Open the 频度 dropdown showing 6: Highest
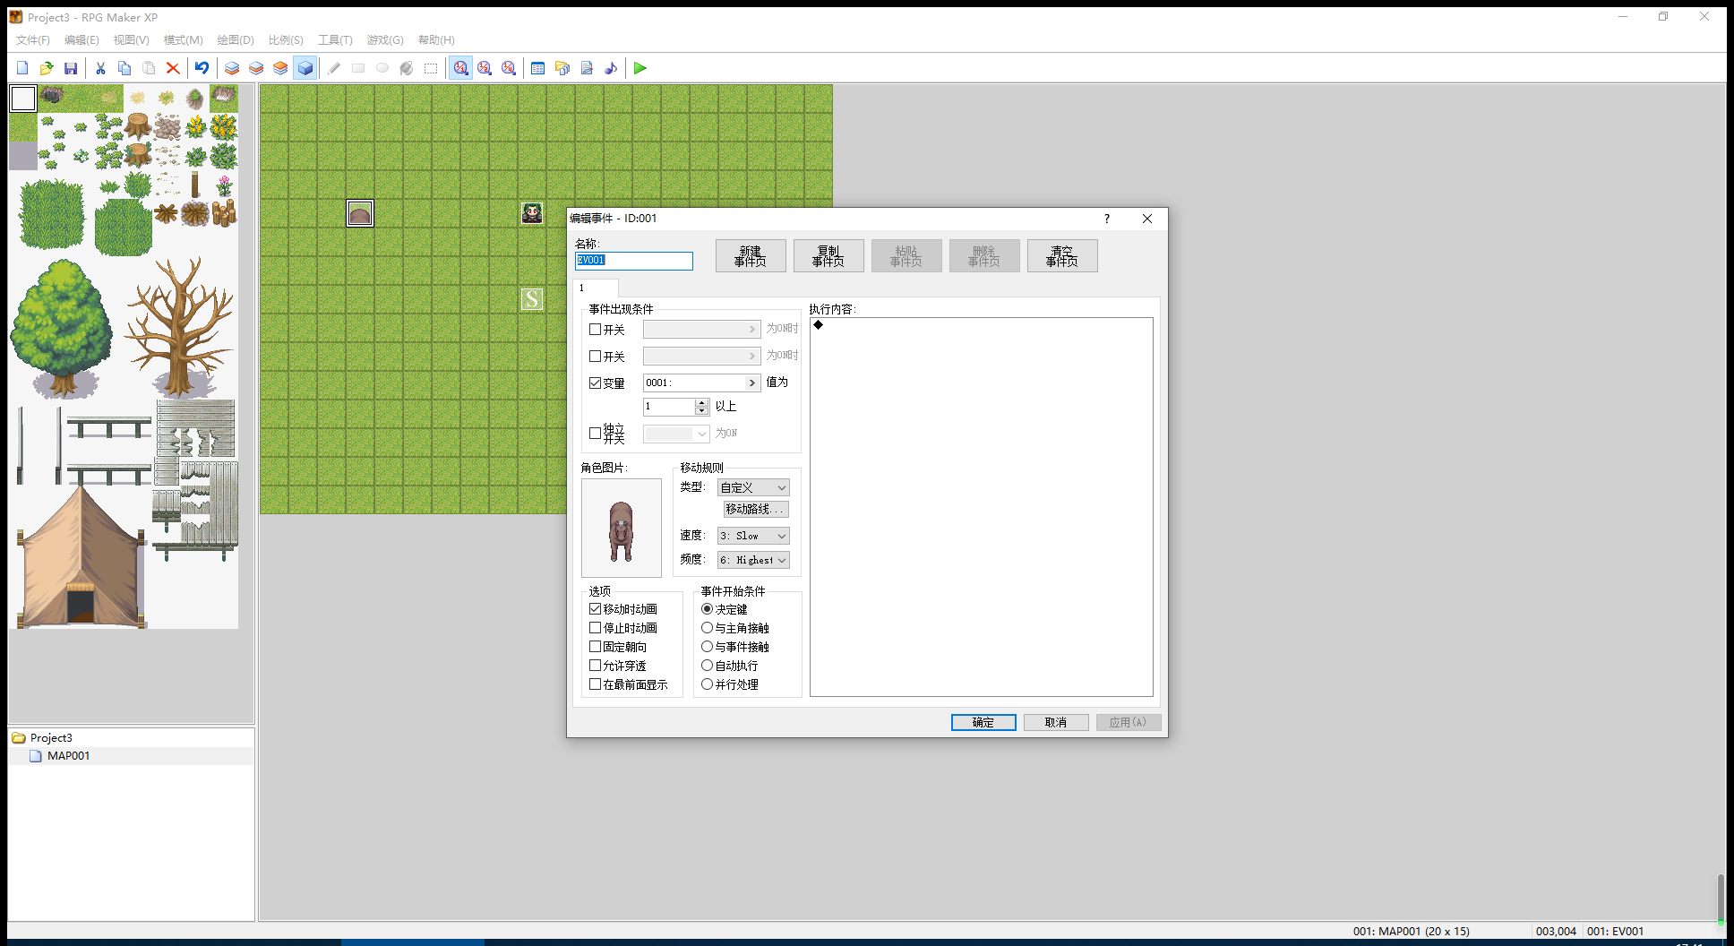 click(753, 560)
